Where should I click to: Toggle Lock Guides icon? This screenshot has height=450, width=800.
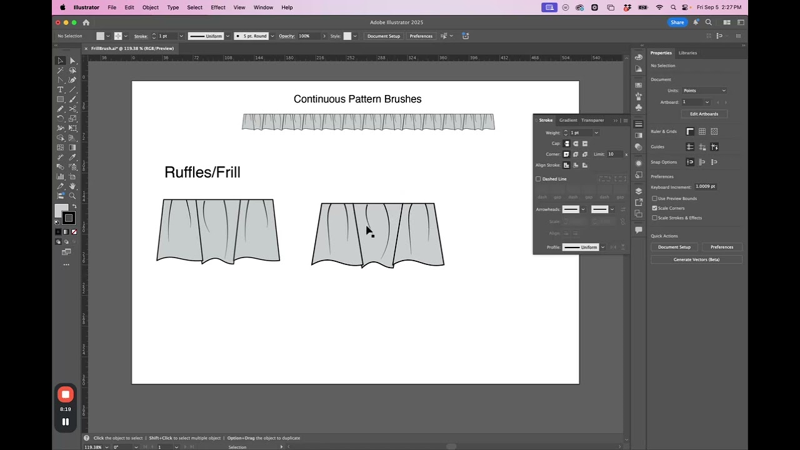(702, 147)
